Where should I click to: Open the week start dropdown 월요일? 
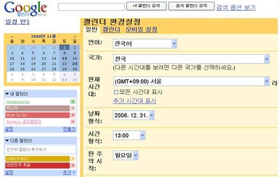(125, 155)
